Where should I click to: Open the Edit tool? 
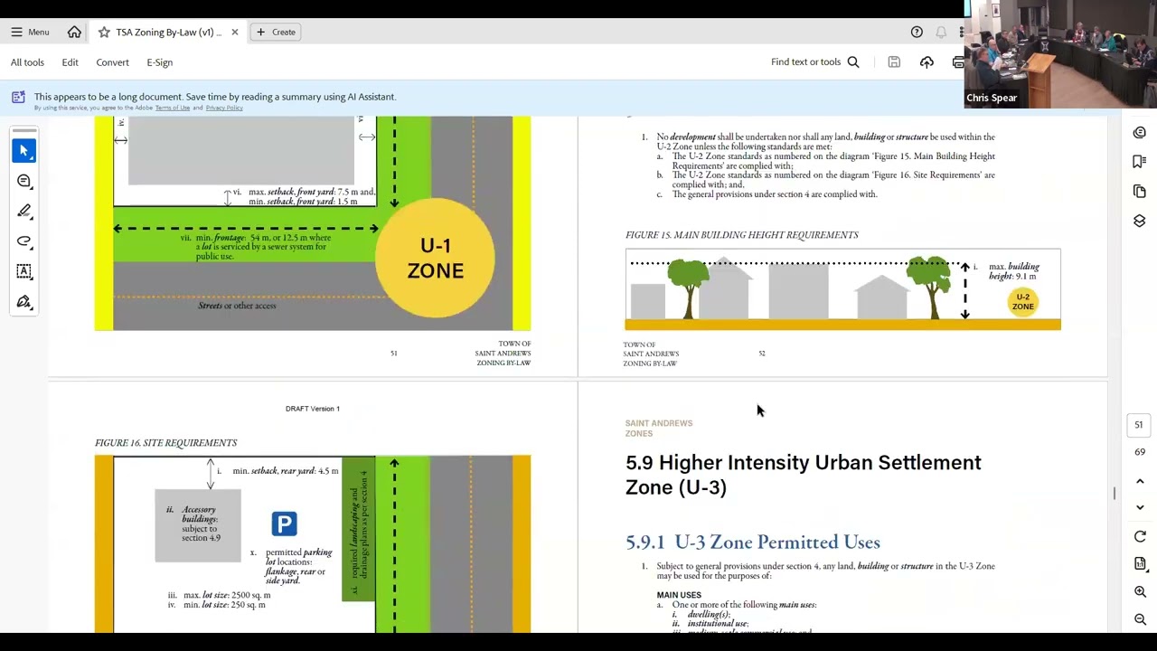coord(70,62)
